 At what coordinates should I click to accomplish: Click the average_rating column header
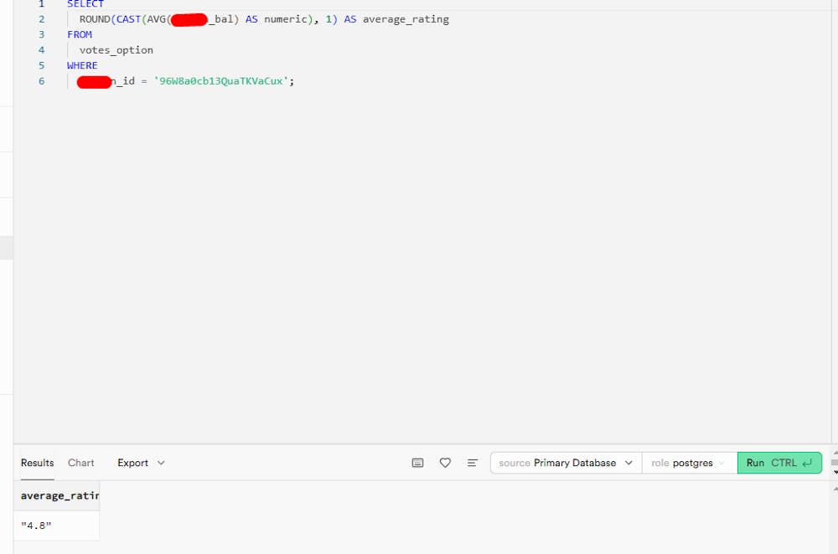(x=57, y=495)
